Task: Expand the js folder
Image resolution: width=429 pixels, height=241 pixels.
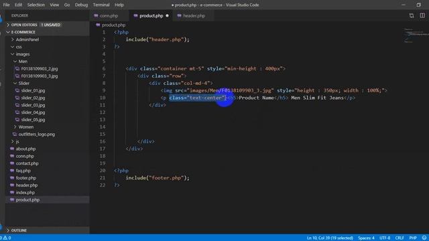Action: pos(17,141)
